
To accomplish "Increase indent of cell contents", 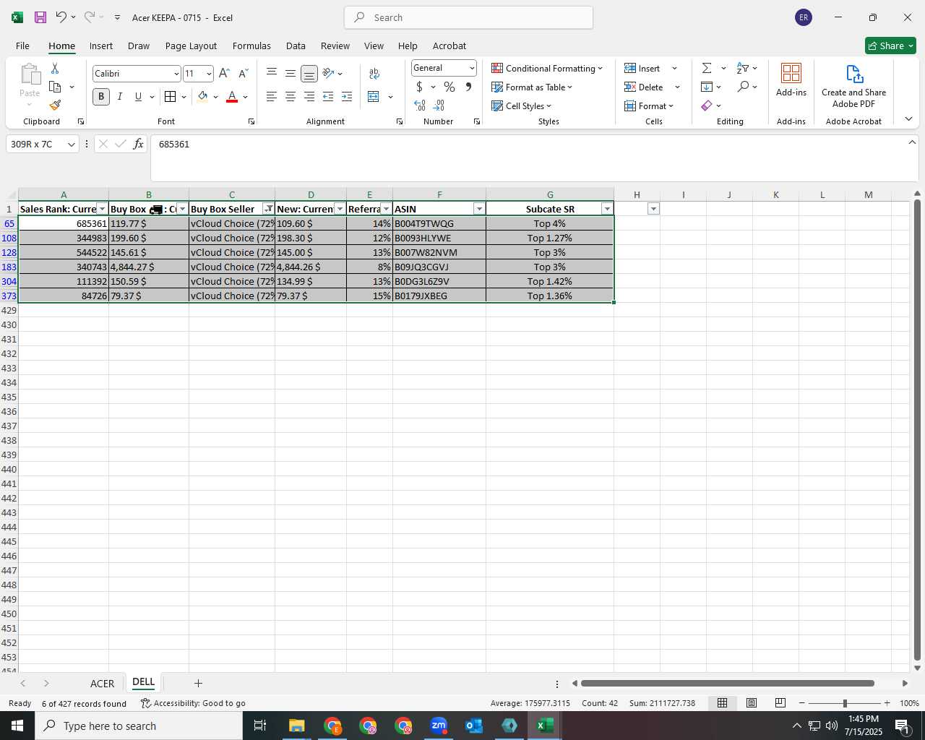I will tap(347, 96).
